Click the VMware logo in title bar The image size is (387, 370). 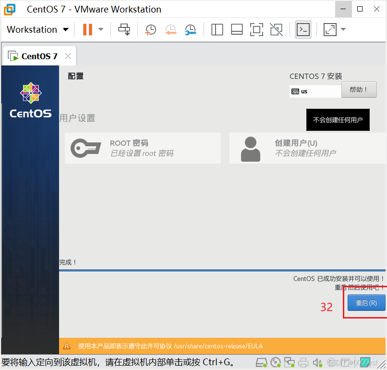[10, 10]
